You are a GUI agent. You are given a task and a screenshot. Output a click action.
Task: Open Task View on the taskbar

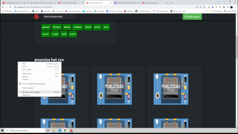(x=48, y=131)
